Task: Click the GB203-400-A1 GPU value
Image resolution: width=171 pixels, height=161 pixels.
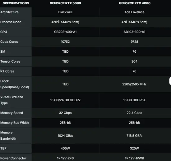Action: (x=65, y=32)
